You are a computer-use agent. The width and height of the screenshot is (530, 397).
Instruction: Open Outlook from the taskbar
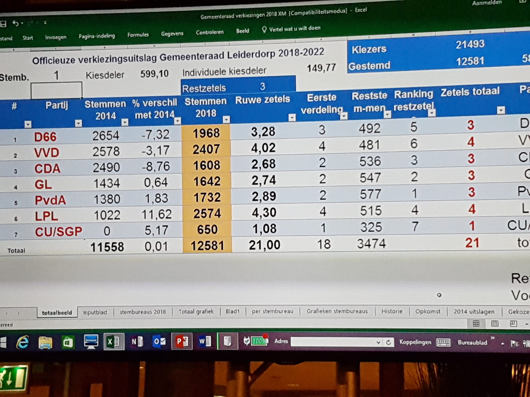pyautogui.click(x=159, y=341)
